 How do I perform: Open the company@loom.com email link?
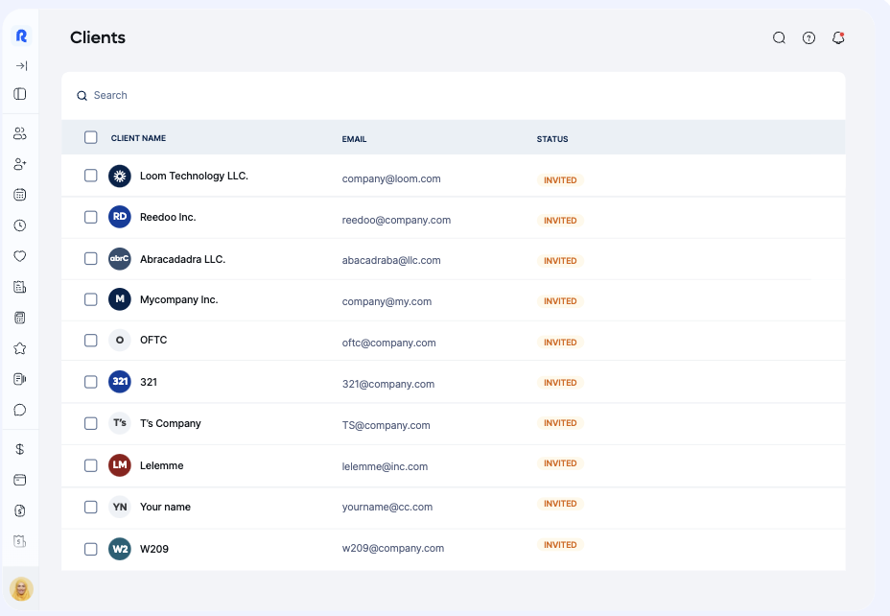tap(389, 178)
